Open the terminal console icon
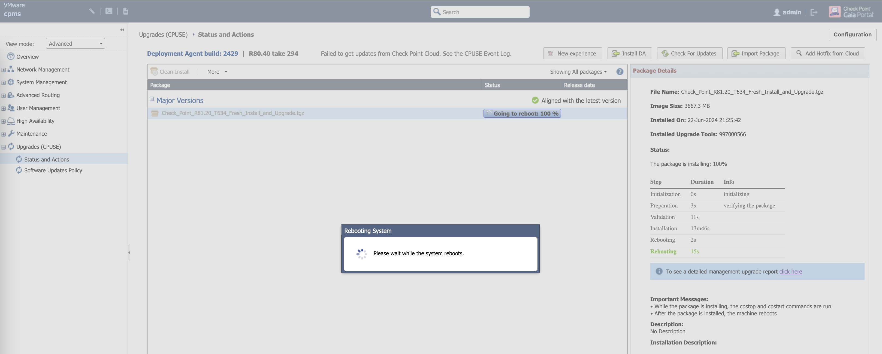882x354 pixels. pos(109,11)
